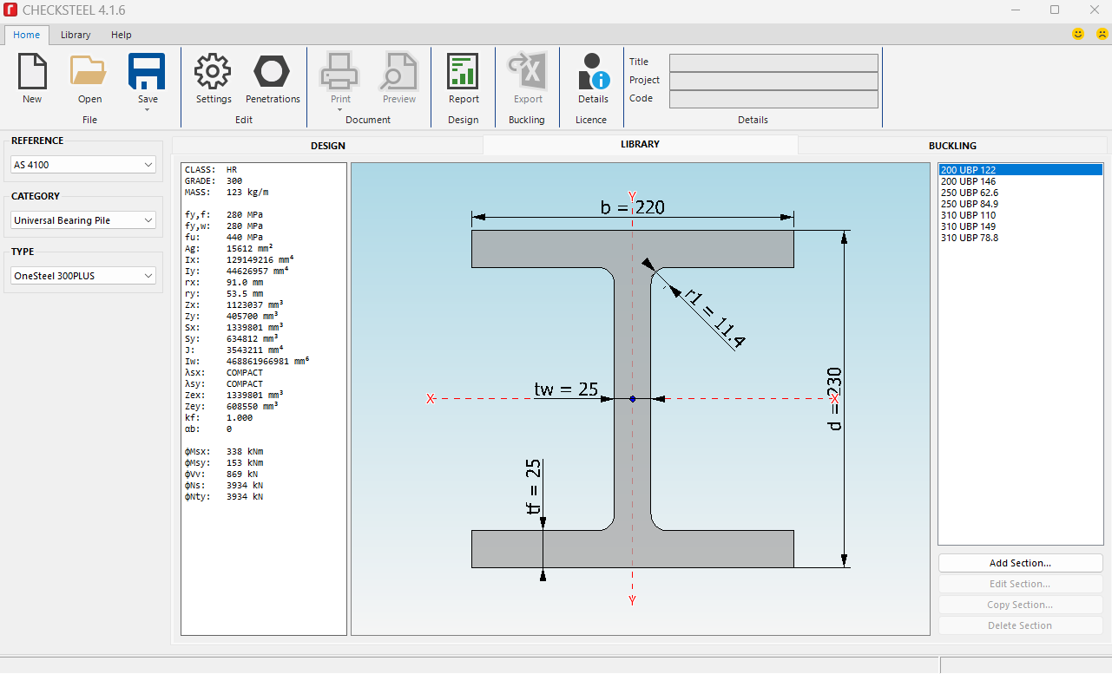The width and height of the screenshot is (1112, 674).
Task: Select section 310 UBP 149
Action: (x=1020, y=226)
